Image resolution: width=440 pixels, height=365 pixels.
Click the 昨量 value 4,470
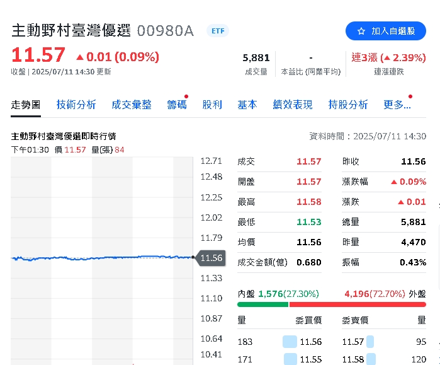414,242
